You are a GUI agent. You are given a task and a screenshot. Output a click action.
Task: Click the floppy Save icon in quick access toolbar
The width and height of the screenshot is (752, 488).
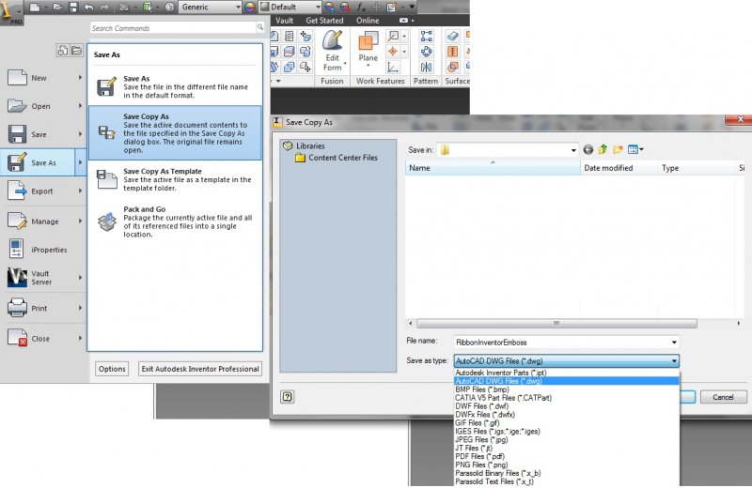(x=73, y=7)
